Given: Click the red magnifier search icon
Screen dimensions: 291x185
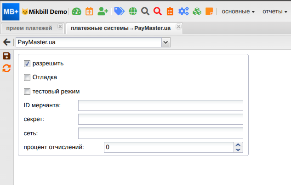Looking at the screenshot, I should (158, 12).
